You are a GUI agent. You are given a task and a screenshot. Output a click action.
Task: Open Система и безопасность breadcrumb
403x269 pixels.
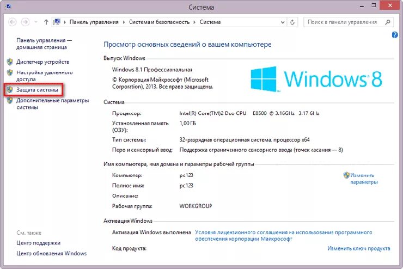(x=160, y=22)
